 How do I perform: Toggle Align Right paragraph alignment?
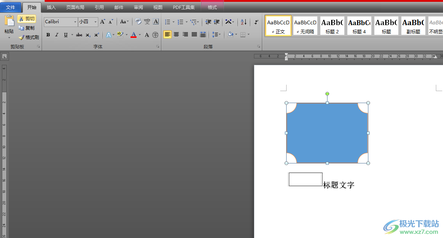pyautogui.click(x=185, y=34)
